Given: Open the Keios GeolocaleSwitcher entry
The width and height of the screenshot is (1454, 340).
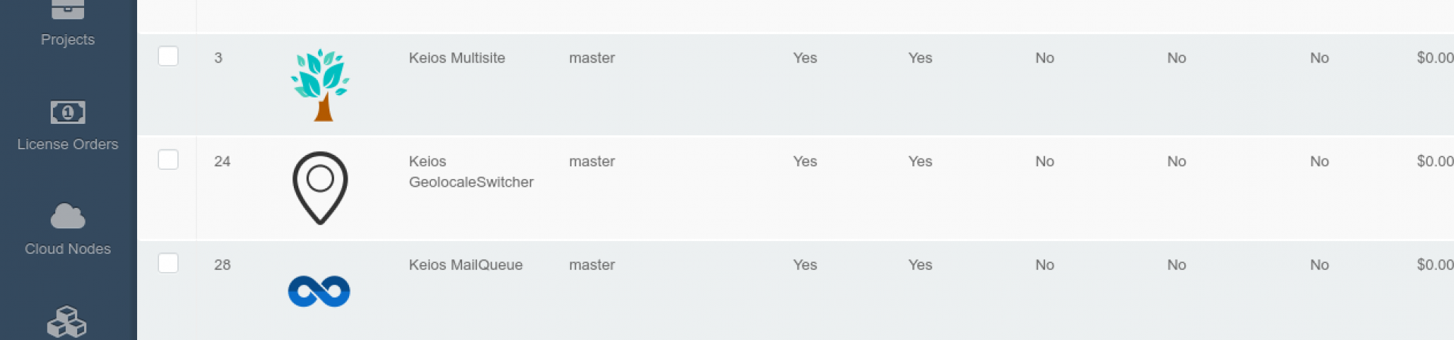Looking at the screenshot, I should tap(471, 172).
